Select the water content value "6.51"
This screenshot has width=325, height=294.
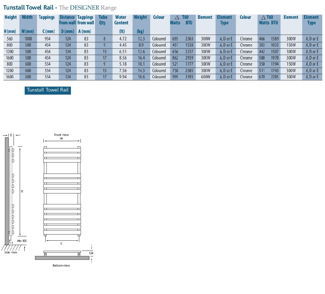point(123,51)
